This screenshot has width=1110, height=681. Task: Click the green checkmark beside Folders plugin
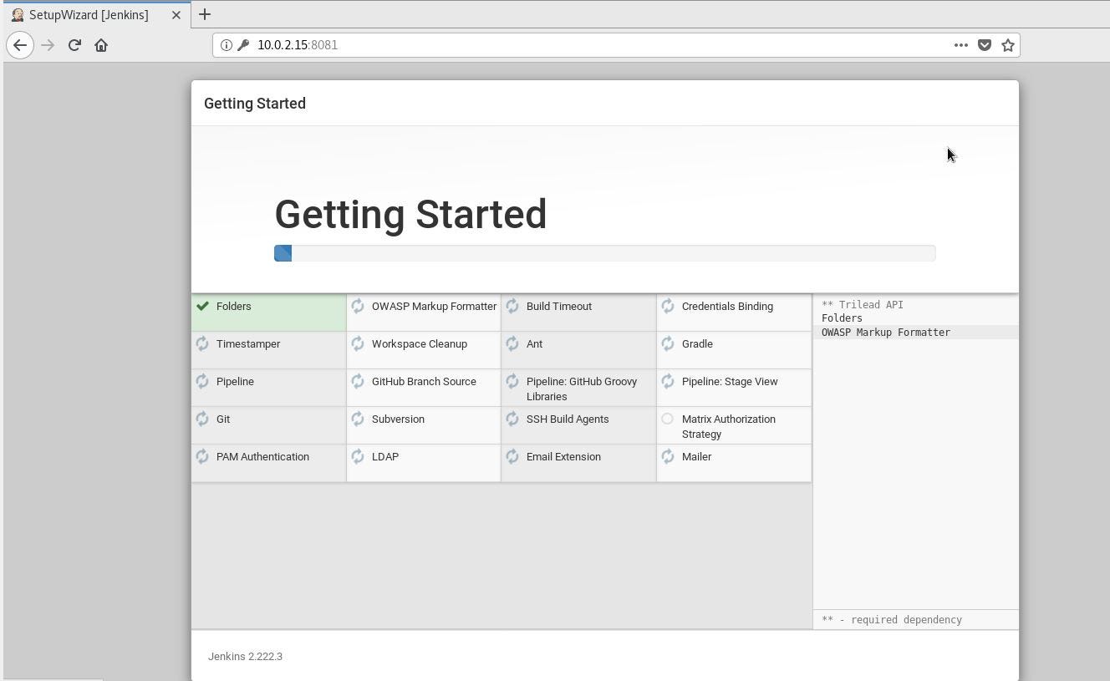(x=202, y=306)
